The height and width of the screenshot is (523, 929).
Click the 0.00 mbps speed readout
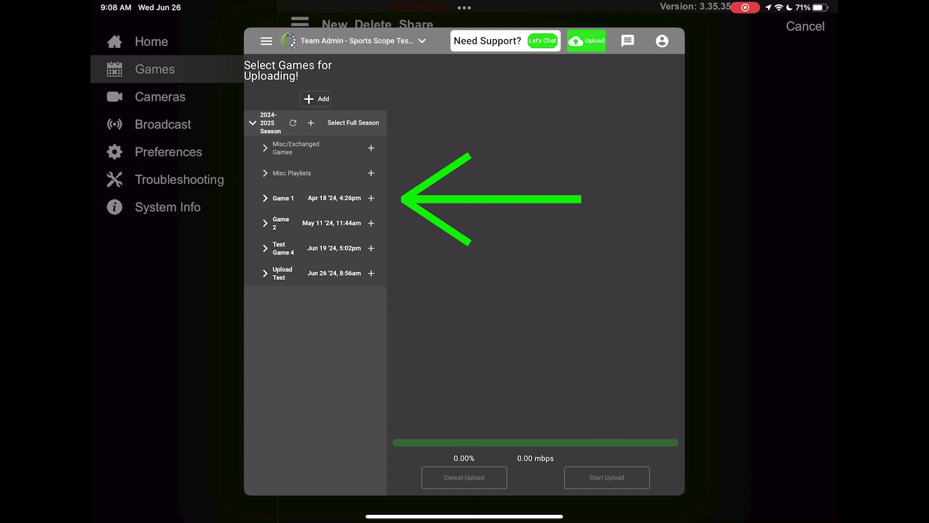[535, 459]
